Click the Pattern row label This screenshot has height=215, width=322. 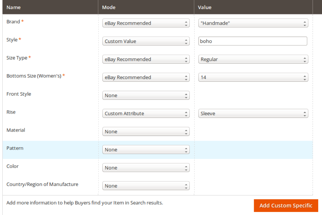click(x=15, y=148)
